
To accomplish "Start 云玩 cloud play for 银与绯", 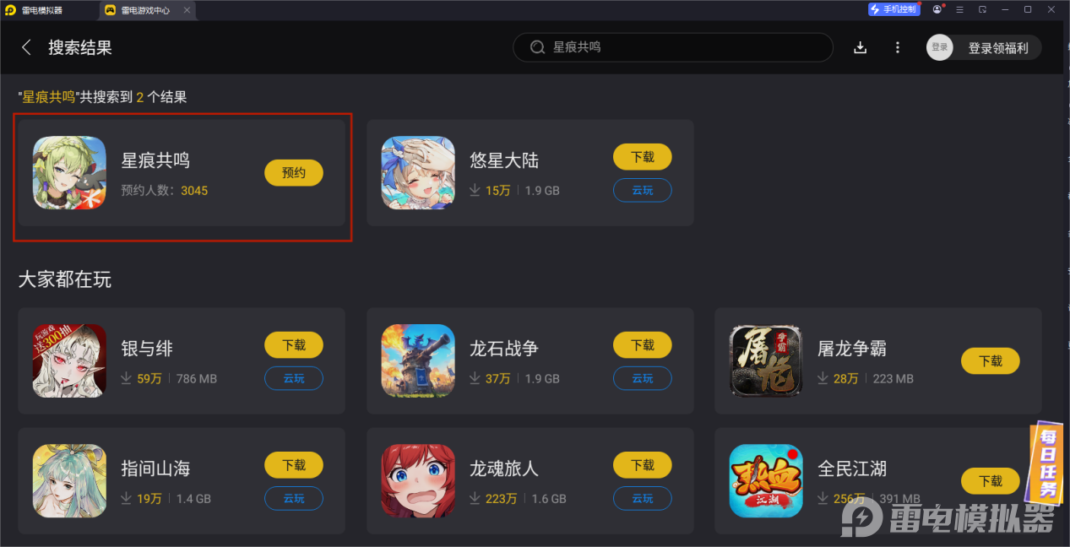I will [294, 378].
